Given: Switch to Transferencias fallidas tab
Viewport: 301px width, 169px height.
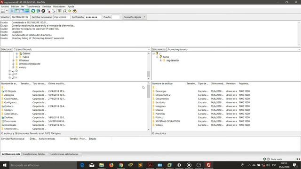Looking at the screenshot, I should (x=34, y=154).
